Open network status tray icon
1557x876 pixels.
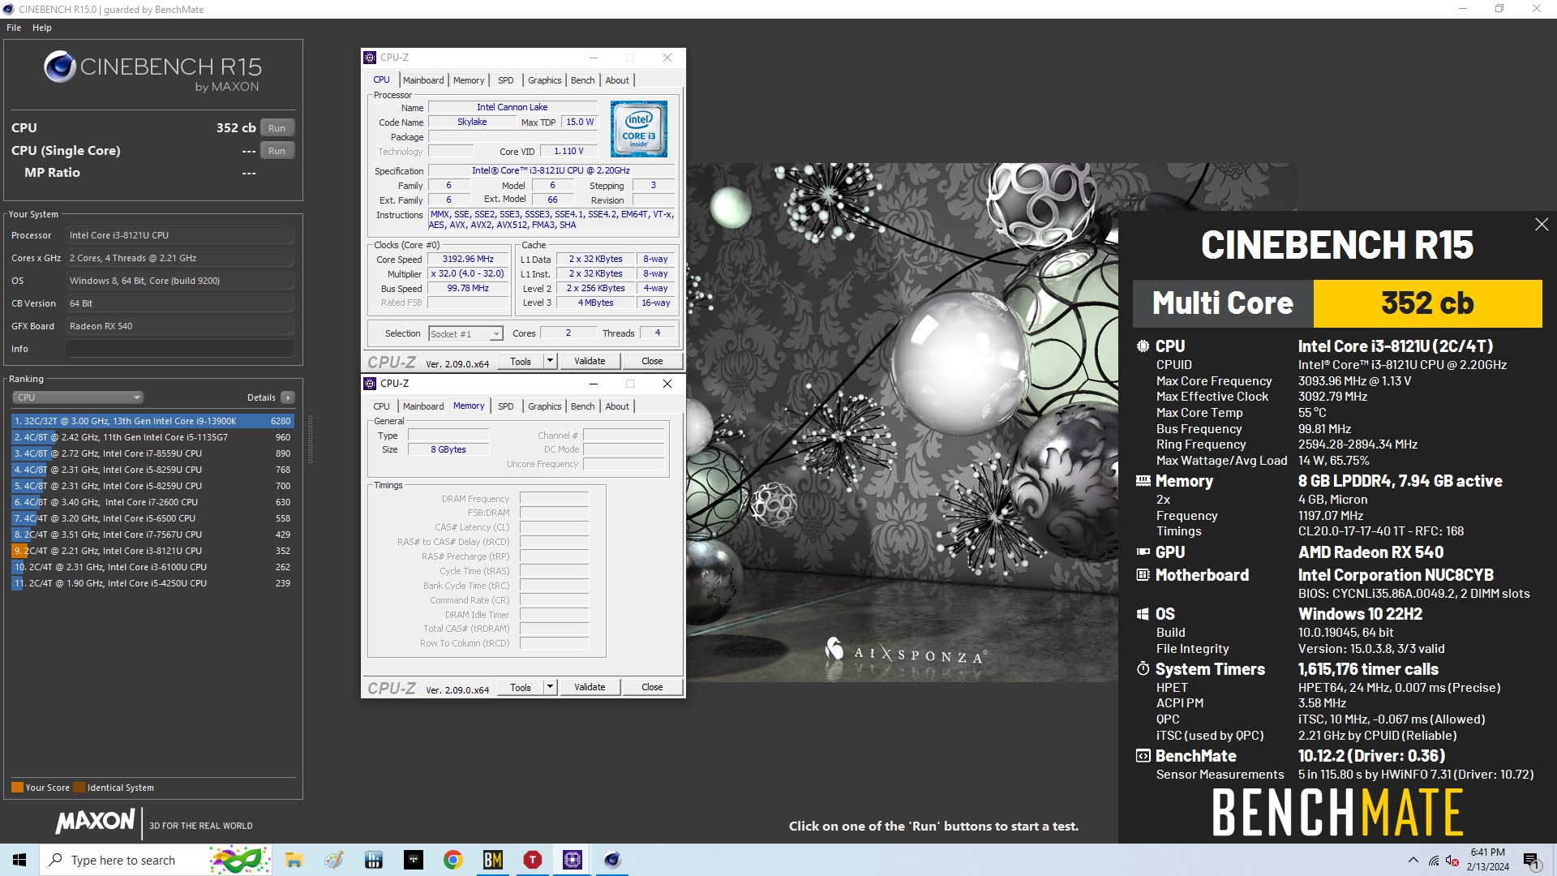point(1434,860)
